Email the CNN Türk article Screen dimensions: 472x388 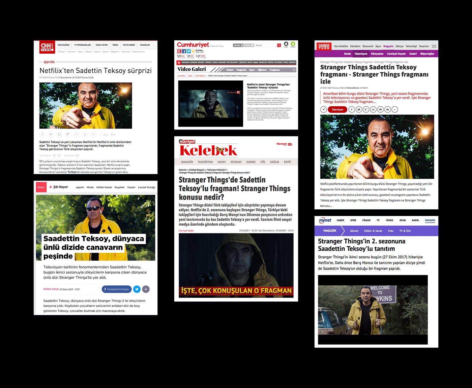point(93,134)
